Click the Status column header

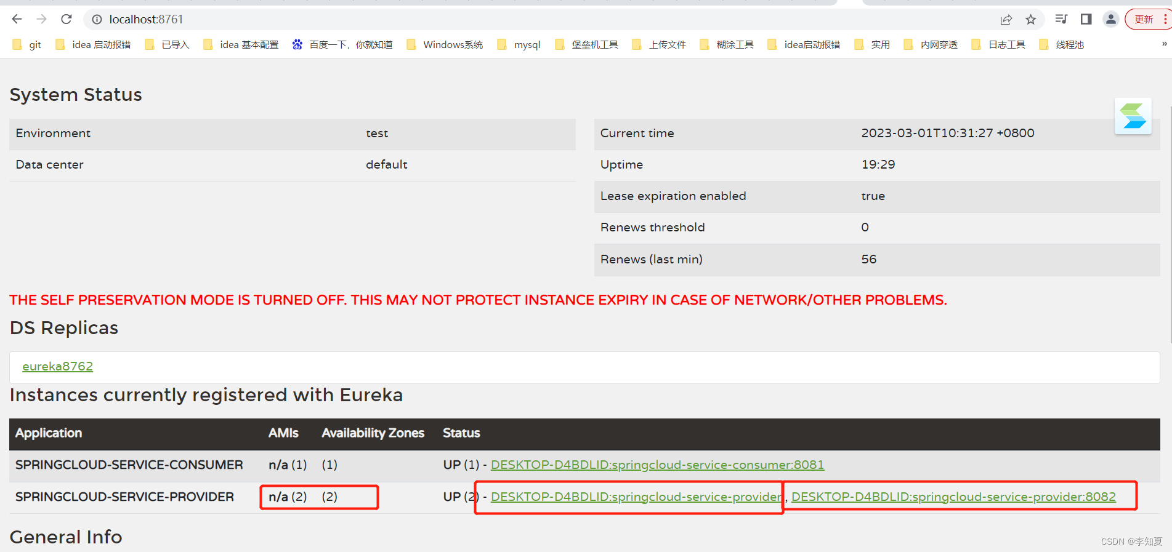pyautogui.click(x=461, y=433)
